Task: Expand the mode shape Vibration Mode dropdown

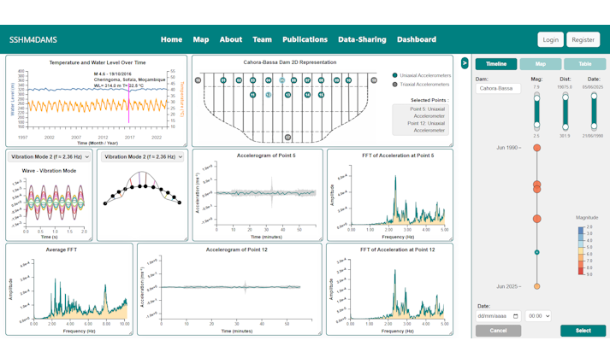Action: point(140,156)
